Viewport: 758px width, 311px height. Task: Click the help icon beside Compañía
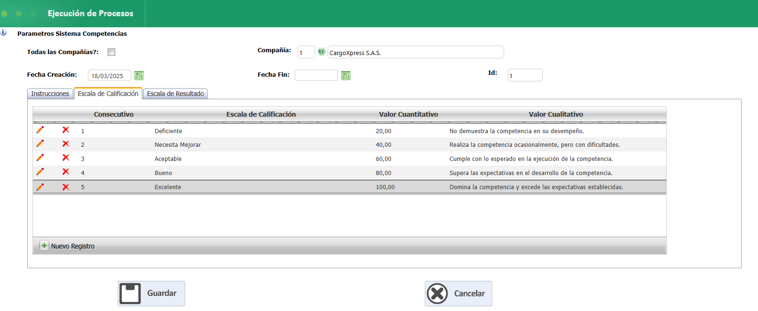(321, 52)
